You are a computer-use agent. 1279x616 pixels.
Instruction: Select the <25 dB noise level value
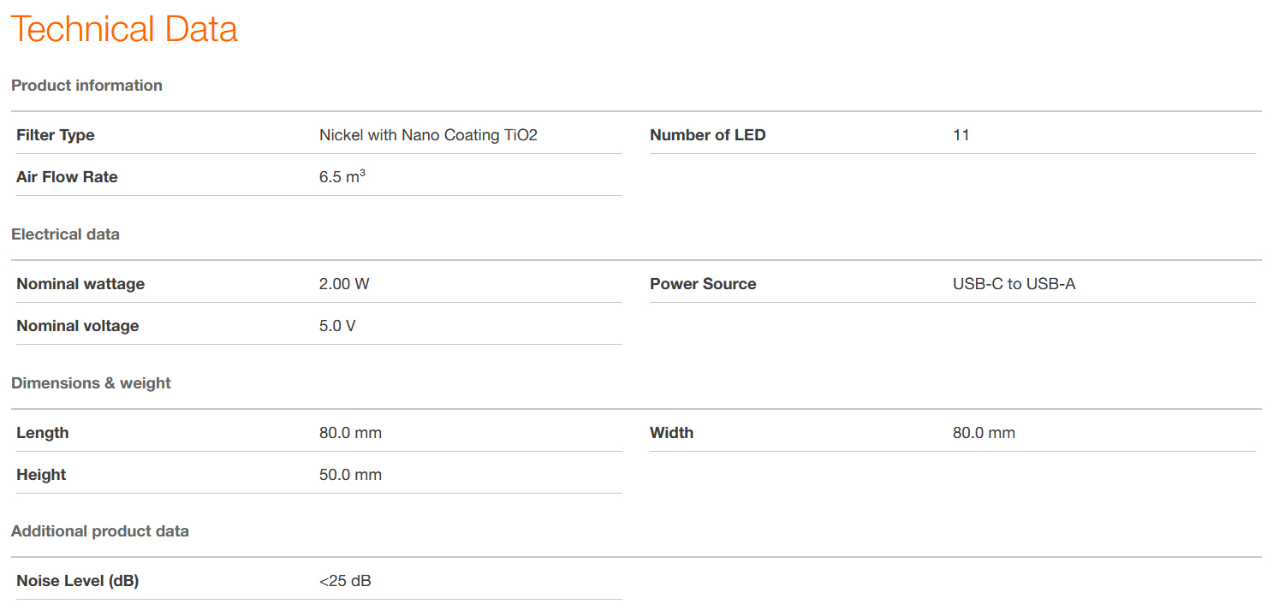click(345, 581)
